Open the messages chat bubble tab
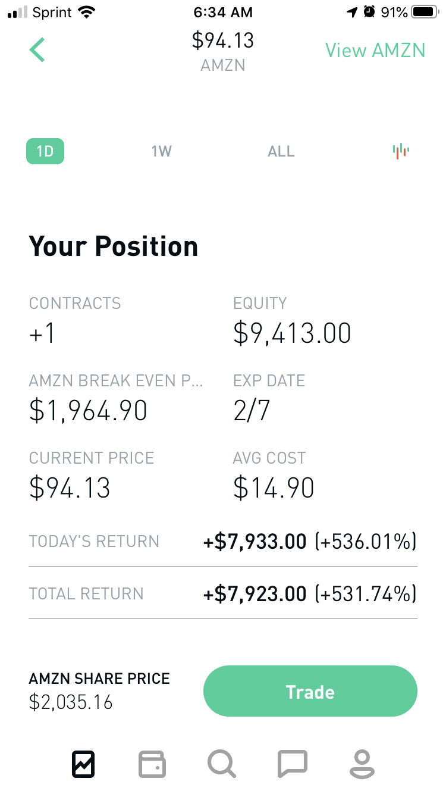 pos(293,764)
